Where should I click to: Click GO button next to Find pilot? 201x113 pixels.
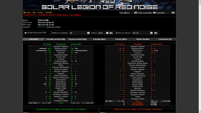173,13
